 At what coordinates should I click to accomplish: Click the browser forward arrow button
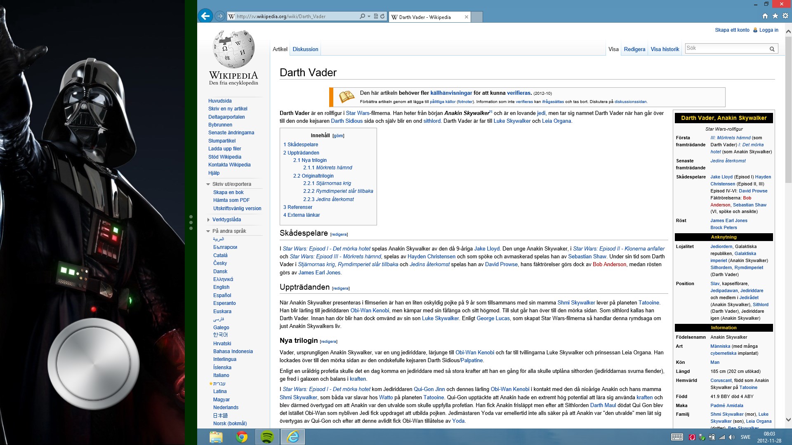tap(220, 16)
